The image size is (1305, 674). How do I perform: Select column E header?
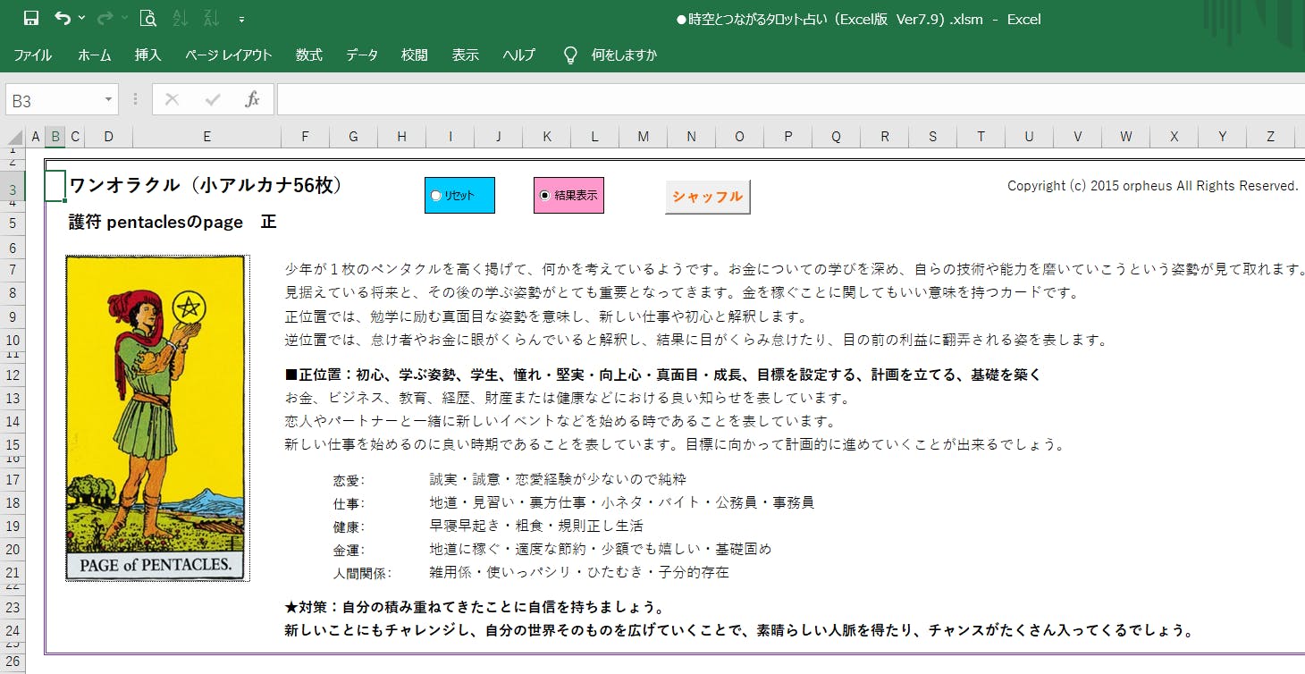(x=206, y=137)
